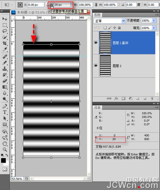160x190 pixels.
Task: Click the W horizontal scale field
Action: (86, 5)
